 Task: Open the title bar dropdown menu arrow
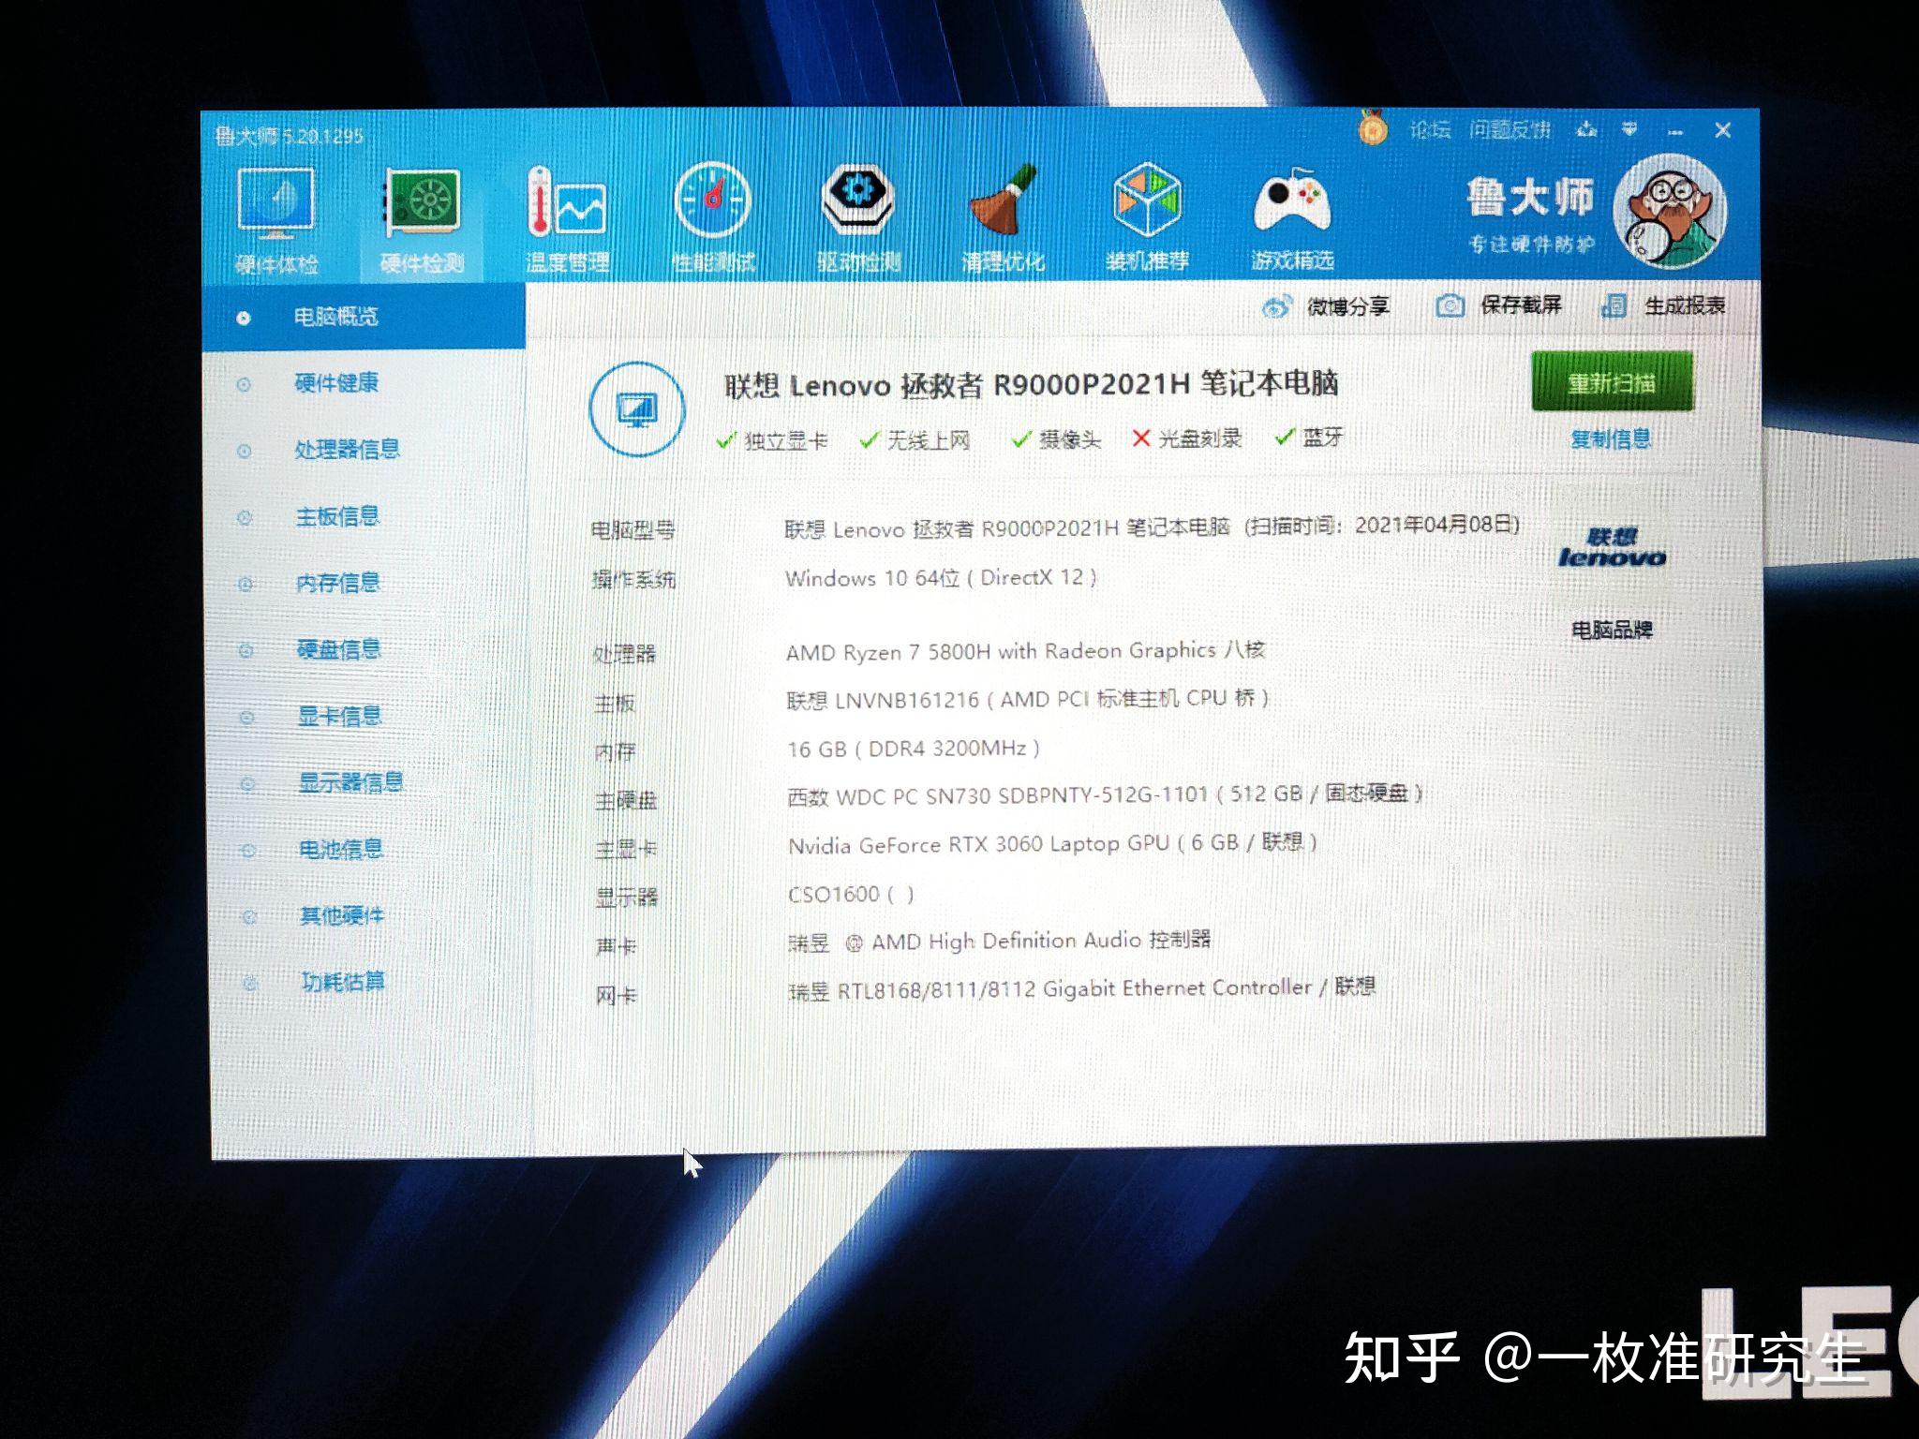click(x=1629, y=130)
